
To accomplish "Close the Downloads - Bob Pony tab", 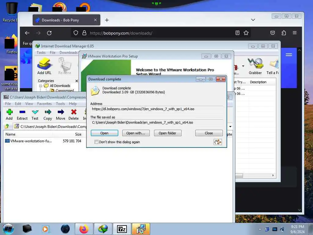I will [95, 20].
